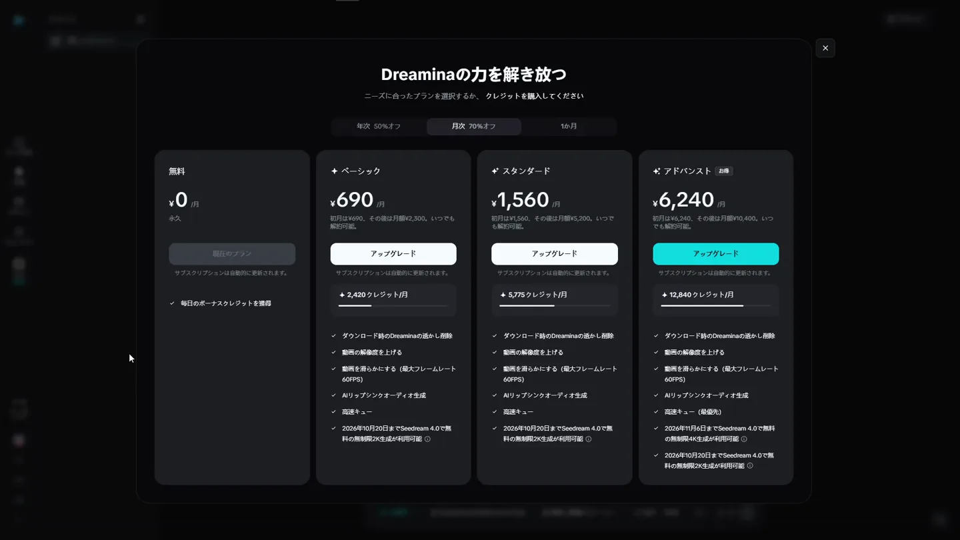Screen dimensions: 960x540
Task: Click アドバンスト 動画の解像度を上げる feature
Action: pos(695,353)
